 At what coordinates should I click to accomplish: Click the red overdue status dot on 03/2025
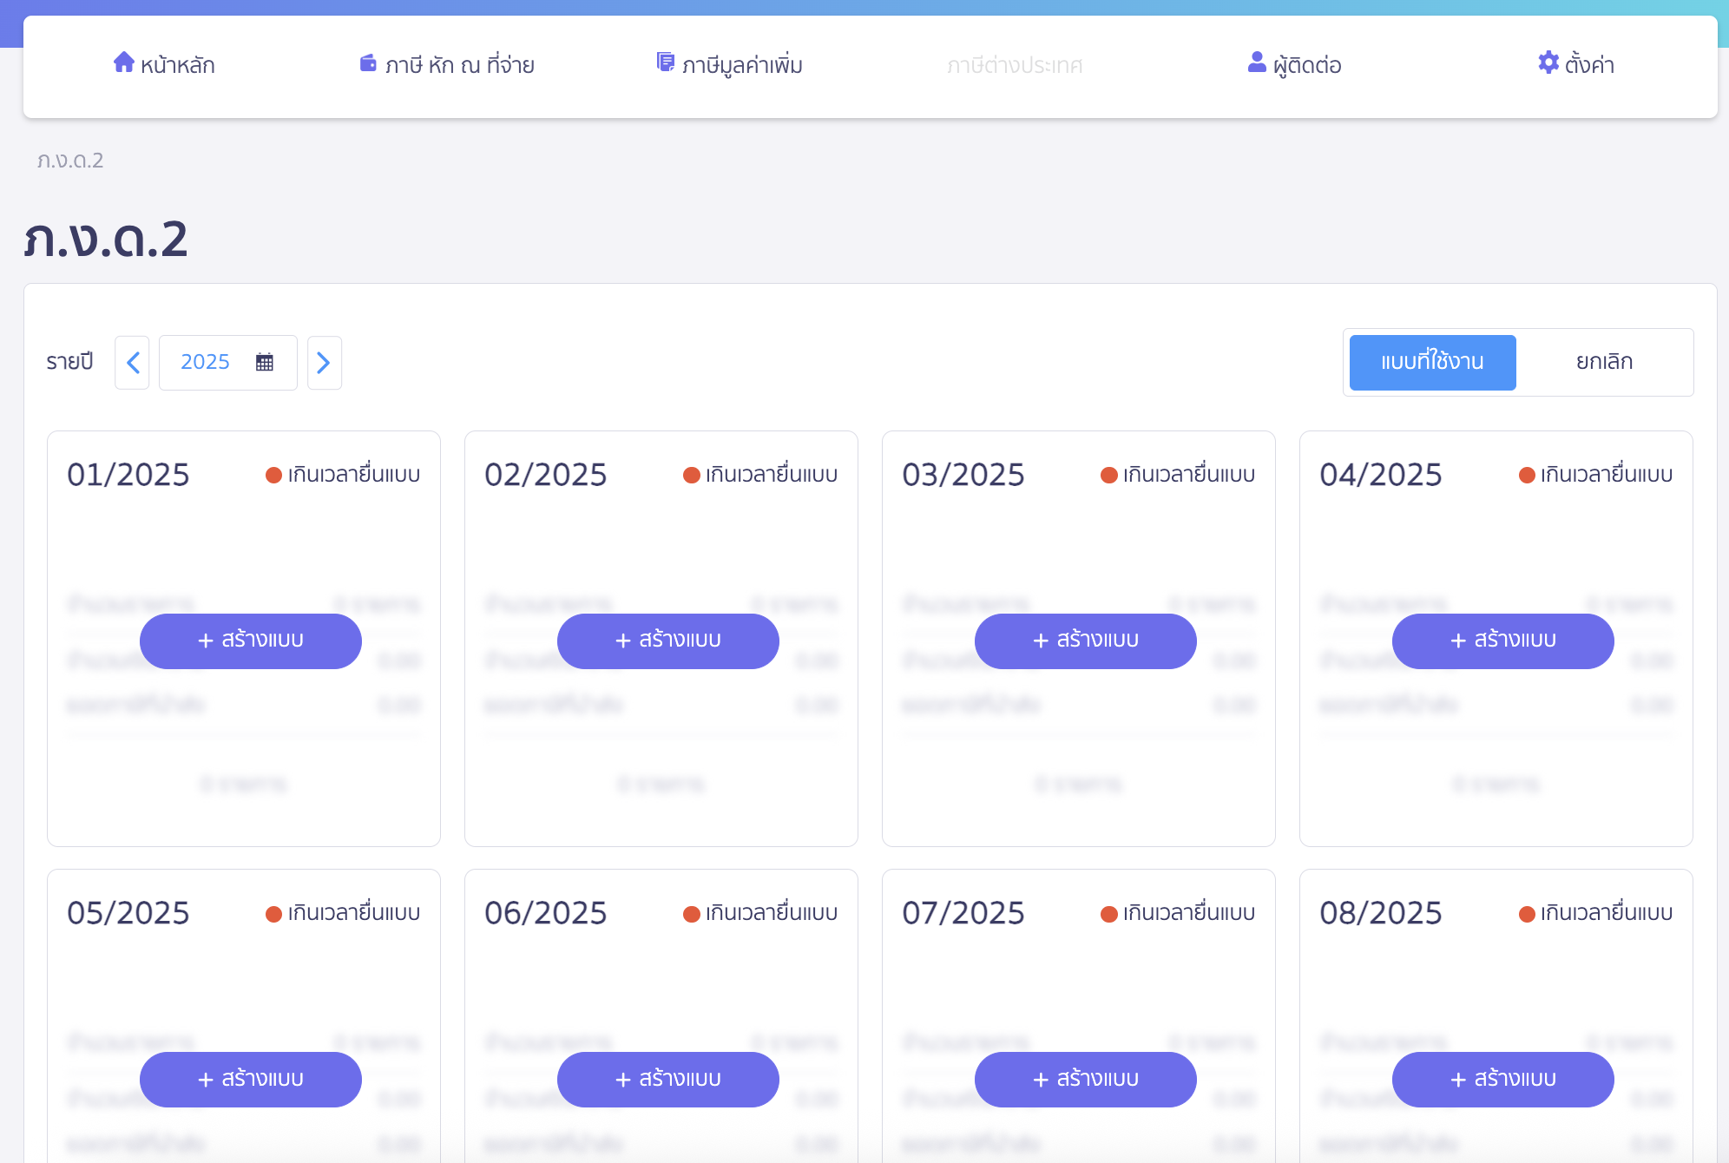tap(1108, 475)
